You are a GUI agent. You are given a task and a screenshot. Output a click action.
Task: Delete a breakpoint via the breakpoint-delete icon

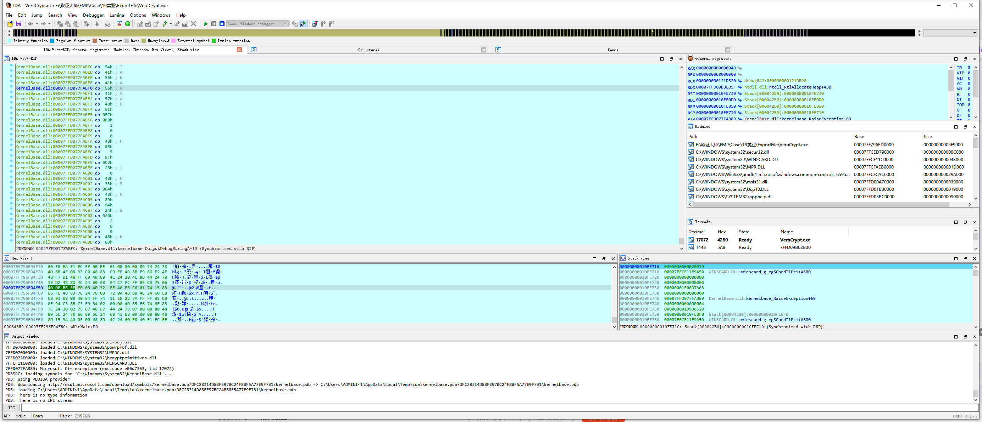coord(332,24)
